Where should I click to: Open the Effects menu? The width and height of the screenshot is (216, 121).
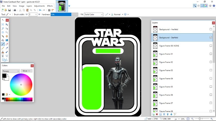click(x=50, y=6)
